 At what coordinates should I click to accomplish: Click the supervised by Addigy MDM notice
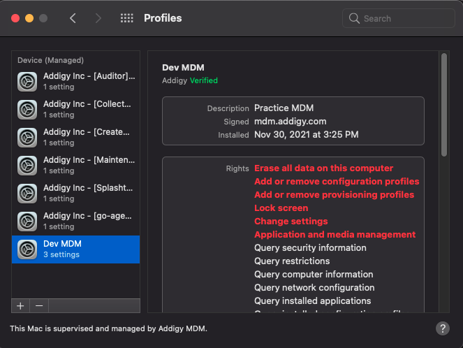108,328
